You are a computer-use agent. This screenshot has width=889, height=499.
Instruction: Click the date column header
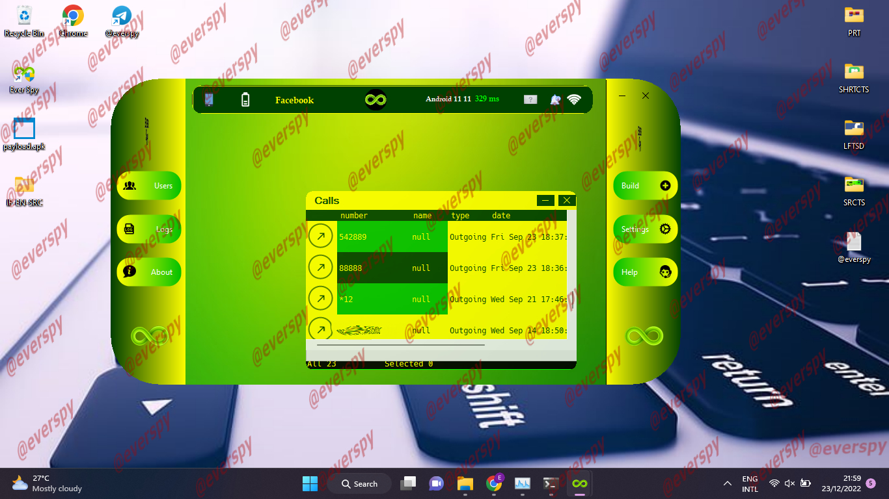point(501,216)
